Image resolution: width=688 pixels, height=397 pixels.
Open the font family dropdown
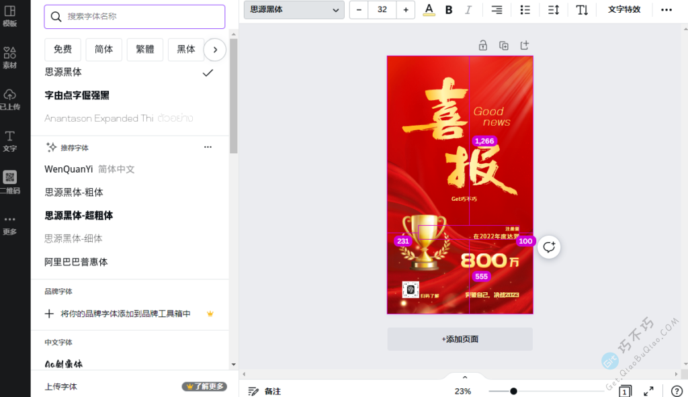click(x=294, y=10)
